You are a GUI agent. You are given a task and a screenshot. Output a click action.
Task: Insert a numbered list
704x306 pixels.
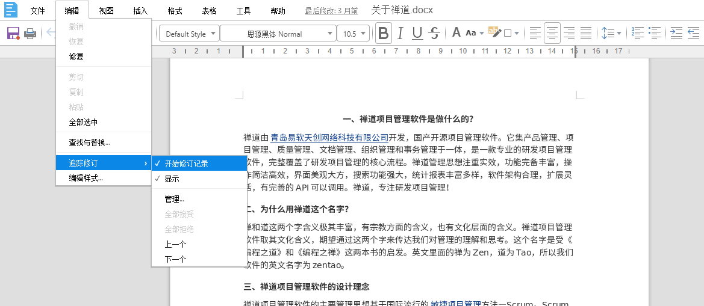[x=638, y=32]
